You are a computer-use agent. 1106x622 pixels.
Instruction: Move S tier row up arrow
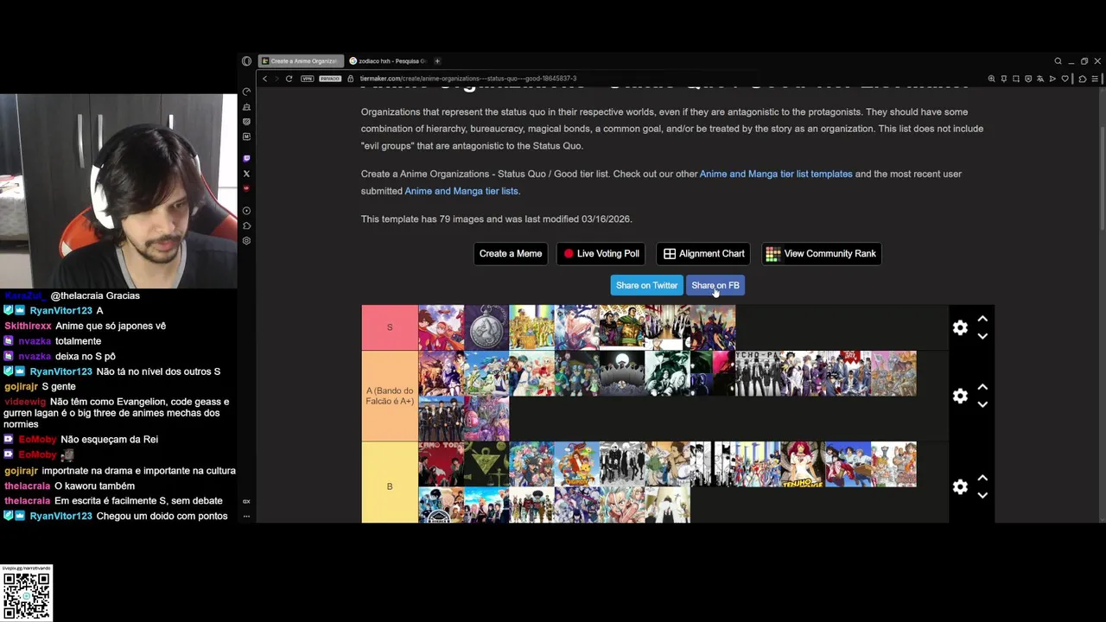982,319
